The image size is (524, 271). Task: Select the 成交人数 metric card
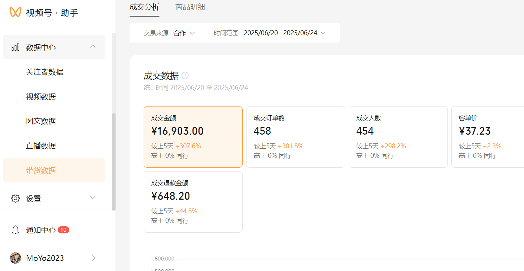pyautogui.click(x=398, y=137)
